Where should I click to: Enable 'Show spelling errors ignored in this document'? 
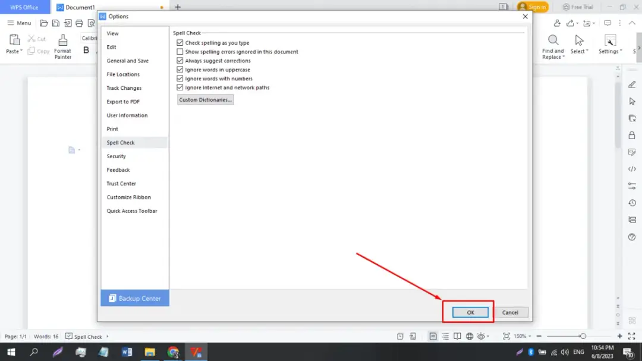click(x=180, y=52)
